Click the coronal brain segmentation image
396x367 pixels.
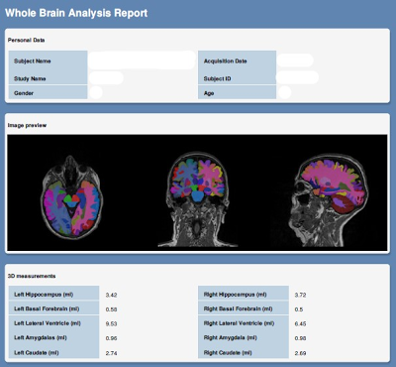pyautogui.click(x=197, y=198)
